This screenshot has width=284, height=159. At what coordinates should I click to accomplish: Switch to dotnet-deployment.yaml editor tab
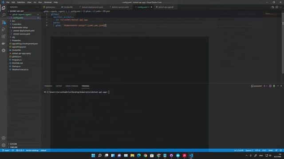92,7
